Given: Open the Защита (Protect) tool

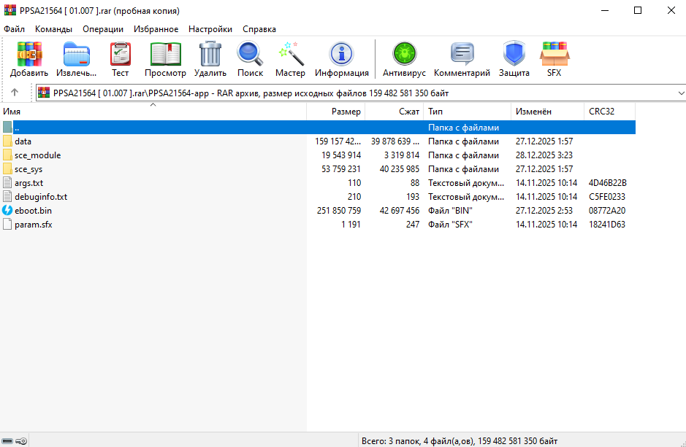Looking at the screenshot, I should (x=514, y=59).
